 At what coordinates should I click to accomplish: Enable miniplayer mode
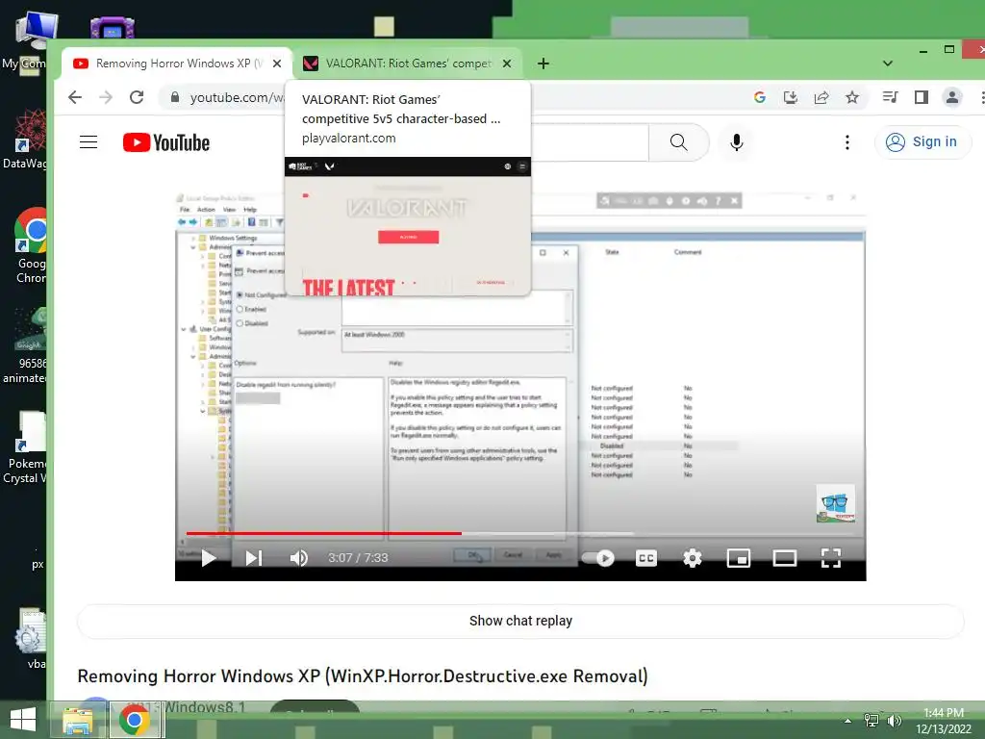(x=738, y=558)
